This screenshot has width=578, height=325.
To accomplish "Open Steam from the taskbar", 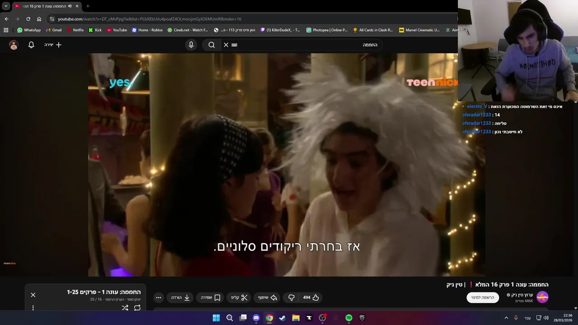I will (282, 318).
